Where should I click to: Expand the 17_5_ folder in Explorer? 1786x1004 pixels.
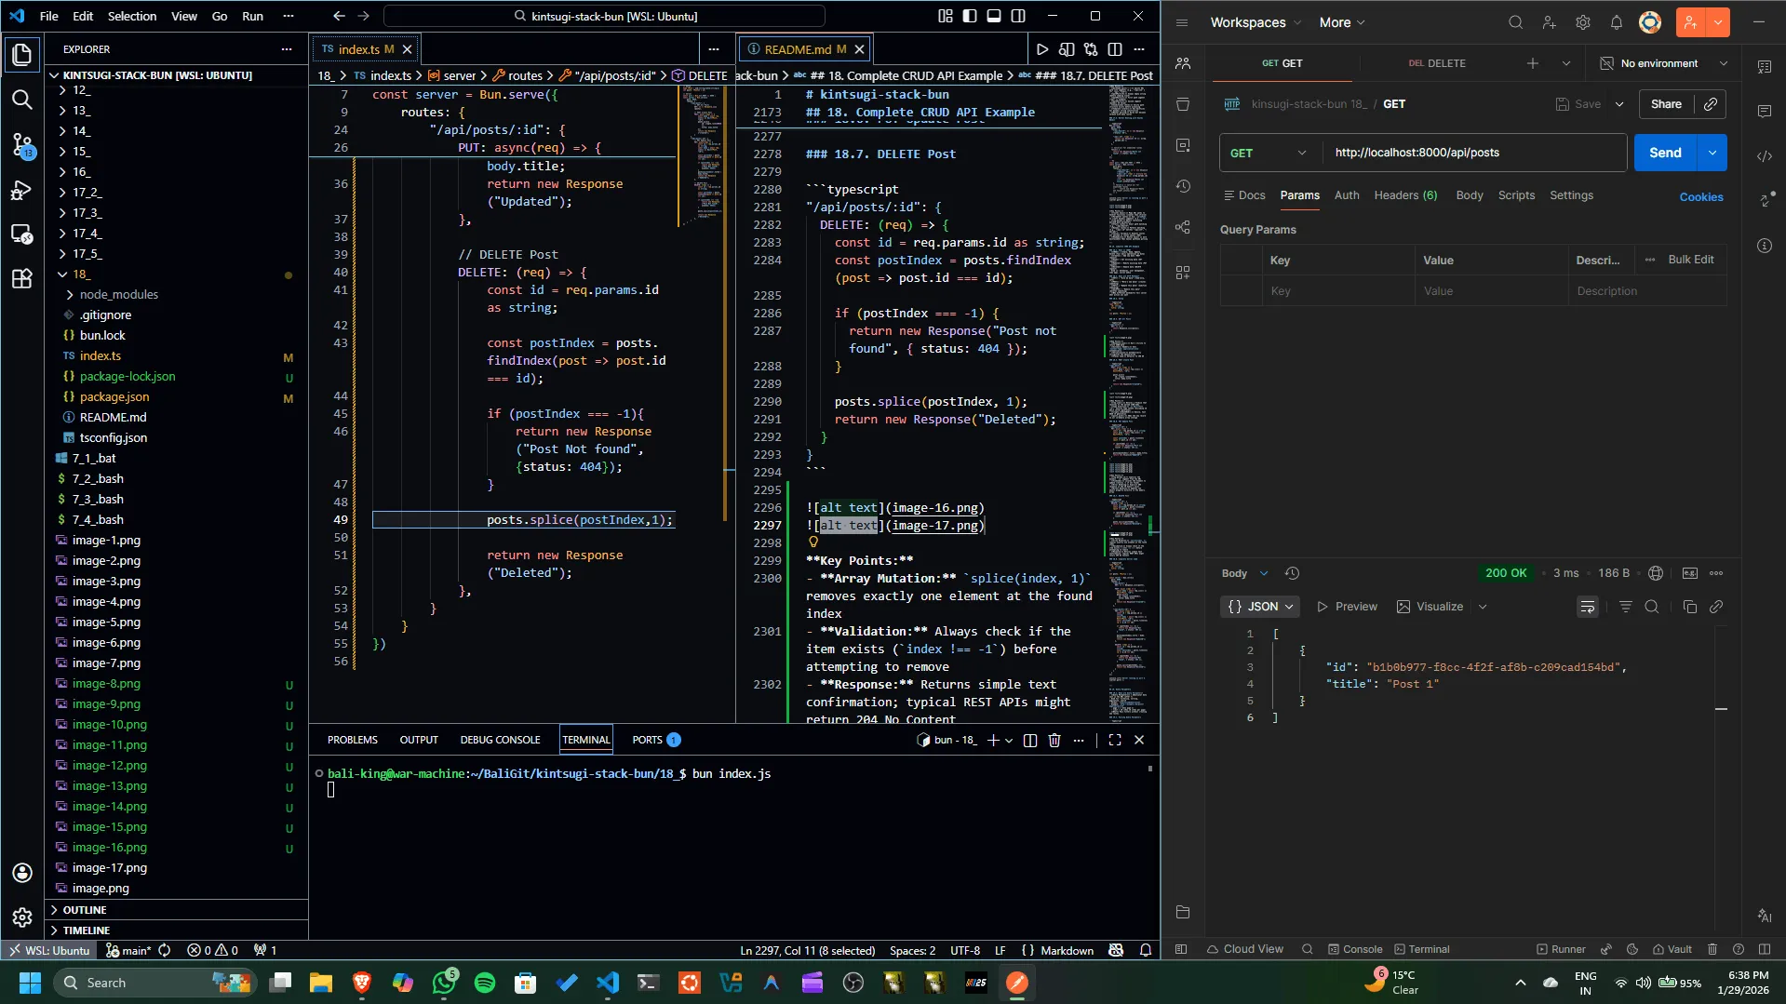(87, 253)
